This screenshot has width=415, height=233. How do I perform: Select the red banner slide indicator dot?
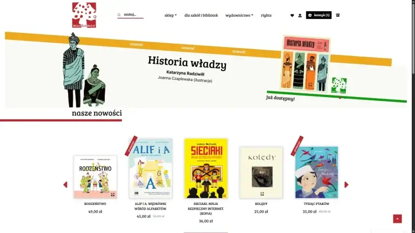click(x=340, y=98)
